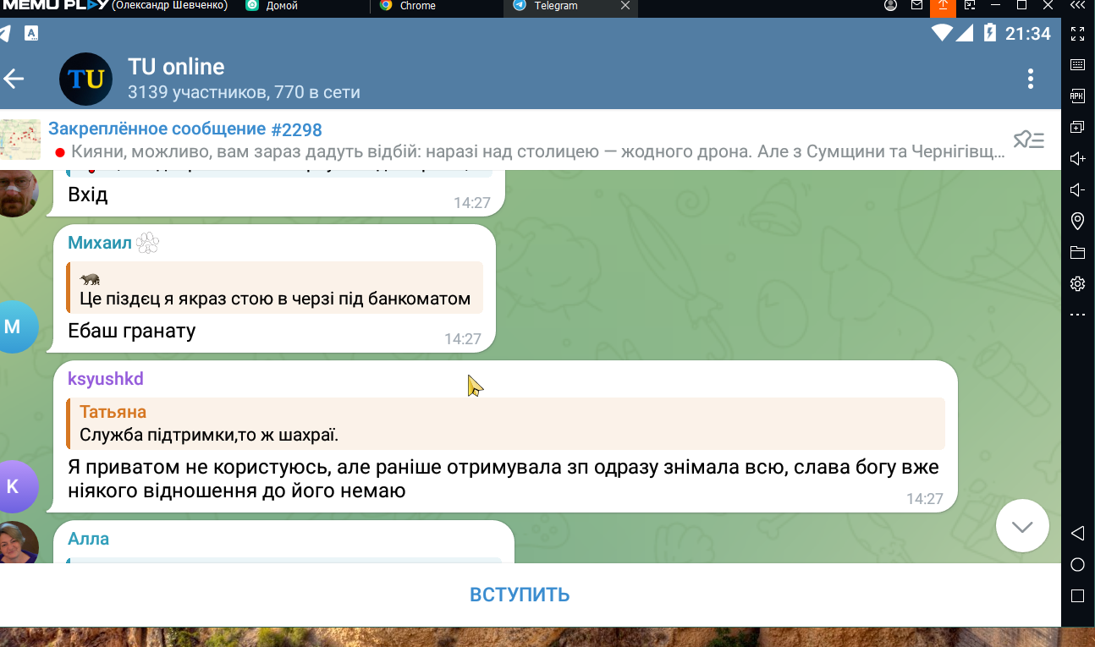1095x647 pixels.
Task: Decrease emulator volume
Action: click(x=1077, y=189)
